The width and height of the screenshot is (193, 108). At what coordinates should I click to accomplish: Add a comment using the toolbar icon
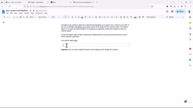point(93,17)
